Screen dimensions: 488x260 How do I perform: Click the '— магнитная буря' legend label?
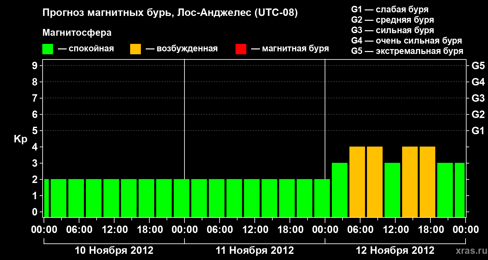(x=290, y=49)
